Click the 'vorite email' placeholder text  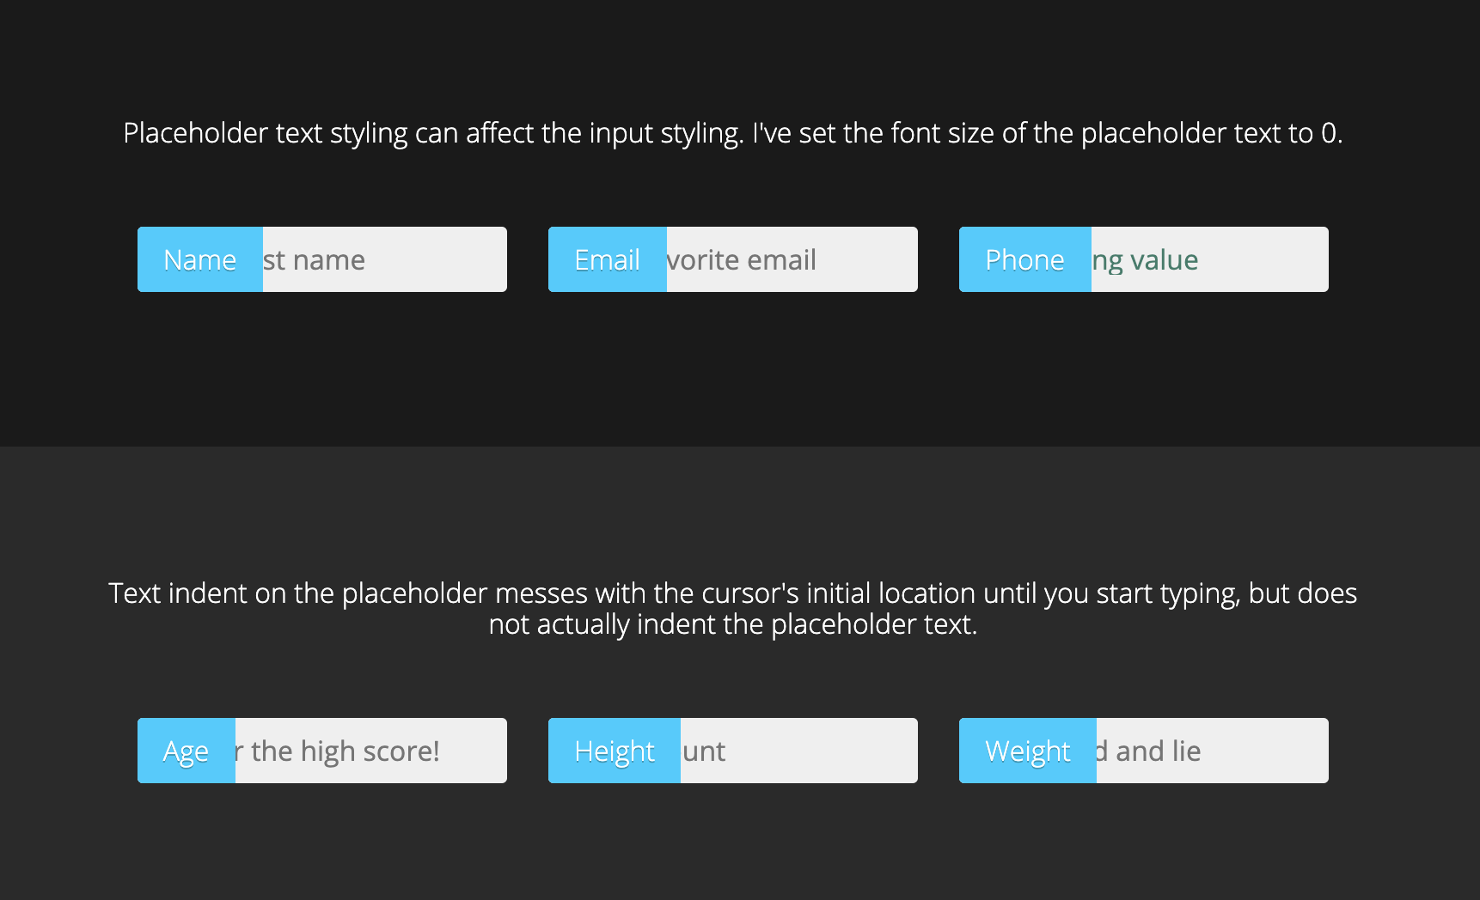[x=742, y=259]
